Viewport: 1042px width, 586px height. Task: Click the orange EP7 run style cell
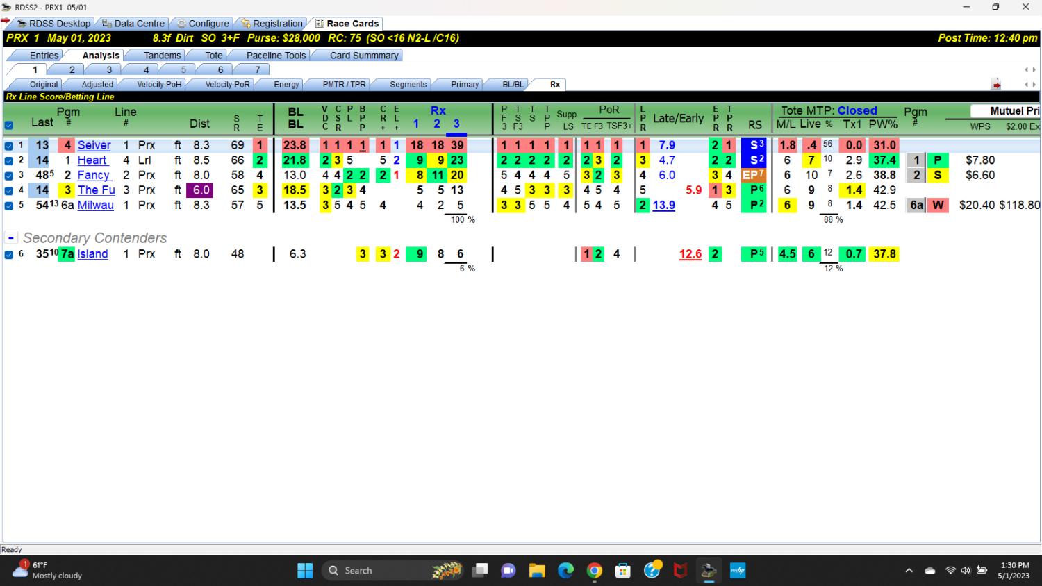[754, 176]
